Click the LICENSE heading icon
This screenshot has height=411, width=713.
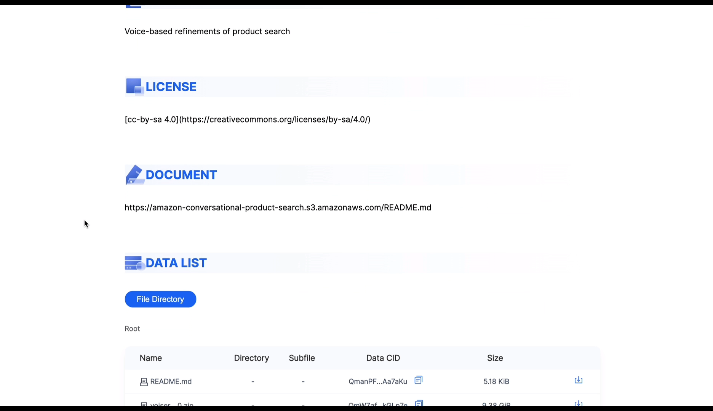click(x=135, y=87)
